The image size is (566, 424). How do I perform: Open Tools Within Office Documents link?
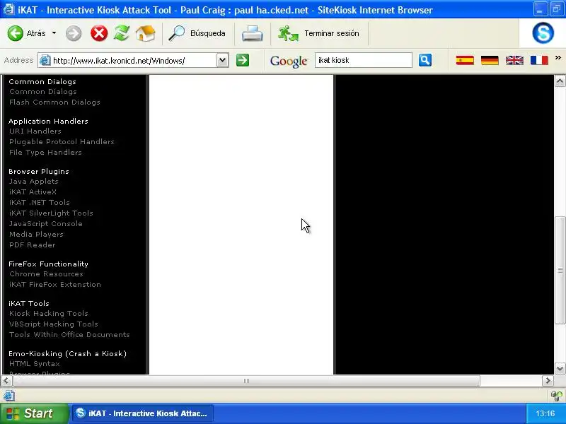point(69,334)
